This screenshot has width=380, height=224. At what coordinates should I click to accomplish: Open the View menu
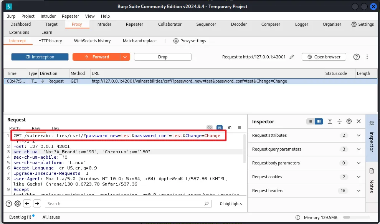point(90,16)
